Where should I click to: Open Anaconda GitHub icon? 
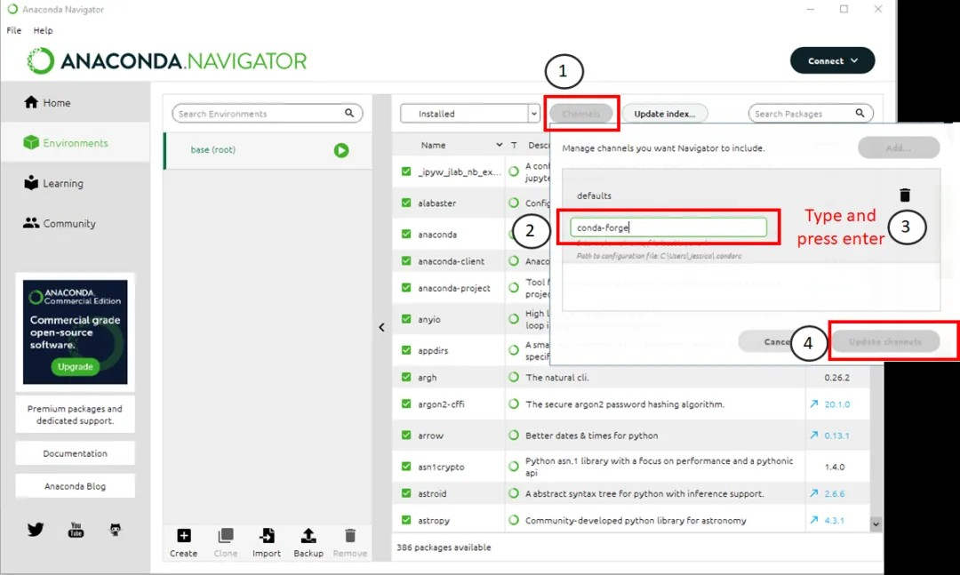click(x=115, y=530)
